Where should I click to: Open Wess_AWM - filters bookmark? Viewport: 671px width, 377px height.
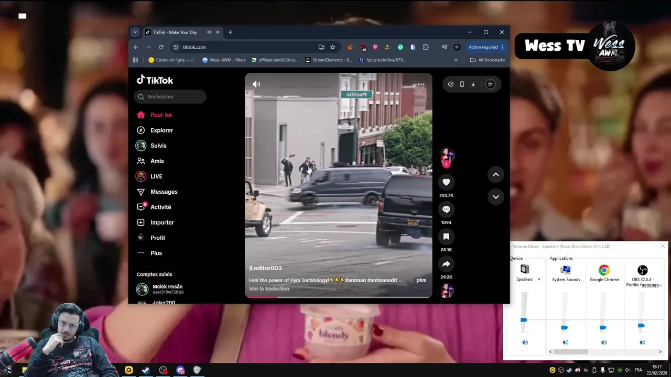point(224,60)
